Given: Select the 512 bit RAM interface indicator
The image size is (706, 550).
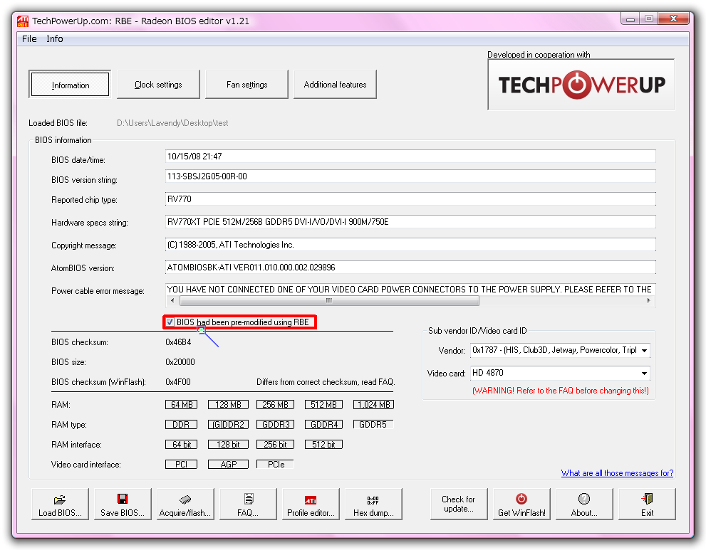Looking at the screenshot, I should (323, 444).
